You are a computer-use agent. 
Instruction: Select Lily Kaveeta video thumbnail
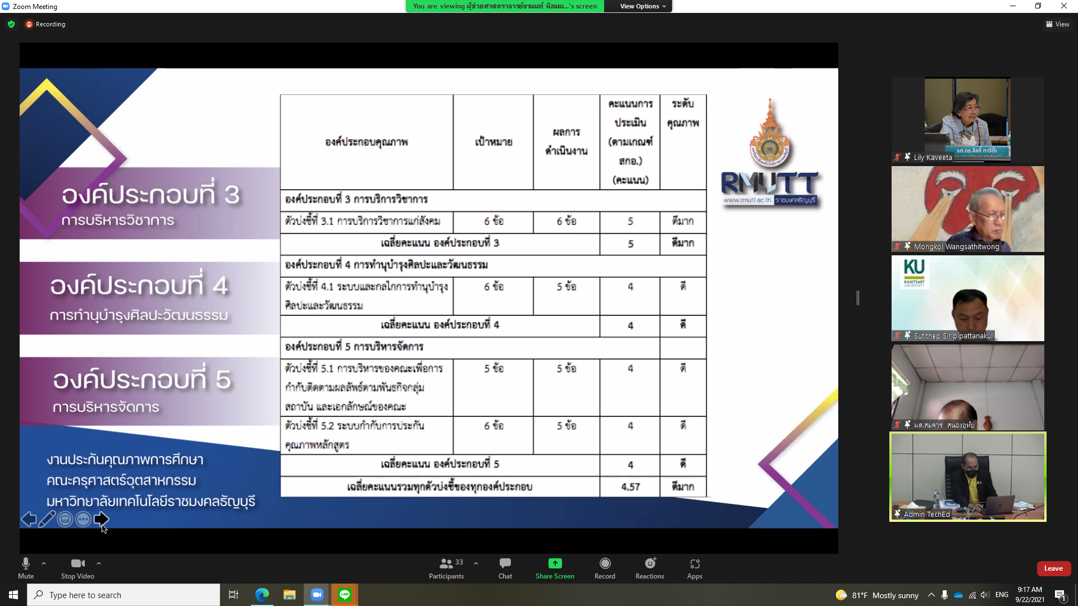point(967,120)
